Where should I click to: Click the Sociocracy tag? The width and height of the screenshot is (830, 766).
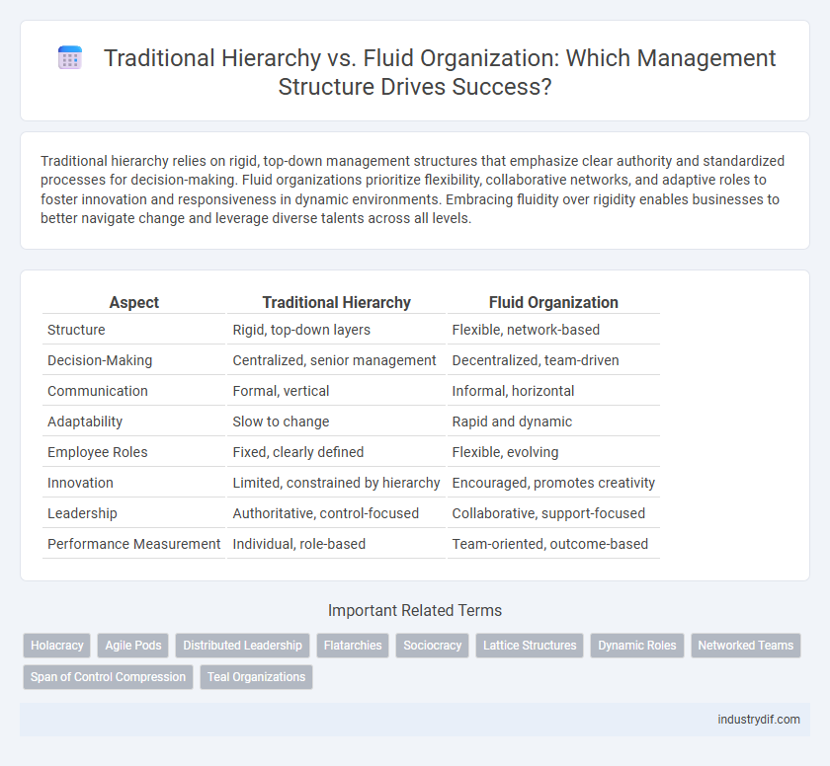pos(433,646)
